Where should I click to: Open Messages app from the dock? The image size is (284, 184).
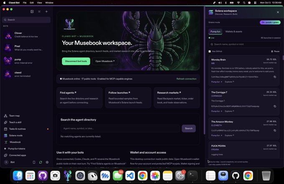pyautogui.click(x=117, y=176)
